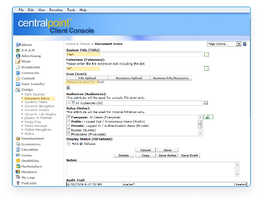
Task: Click edit icon next to Extension field
Action: click(206, 68)
